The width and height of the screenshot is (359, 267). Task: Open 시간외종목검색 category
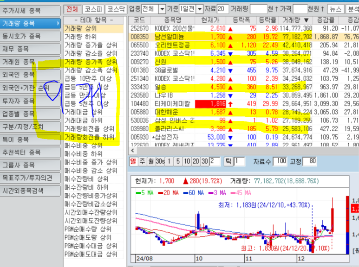(30, 191)
